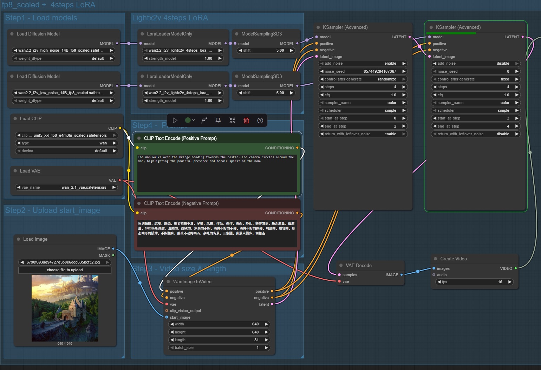Image resolution: width=541 pixels, height=370 pixels.
Task: Toggle collapse dot of Load Image node
Action: pyautogui.click(x=18, y=239)
